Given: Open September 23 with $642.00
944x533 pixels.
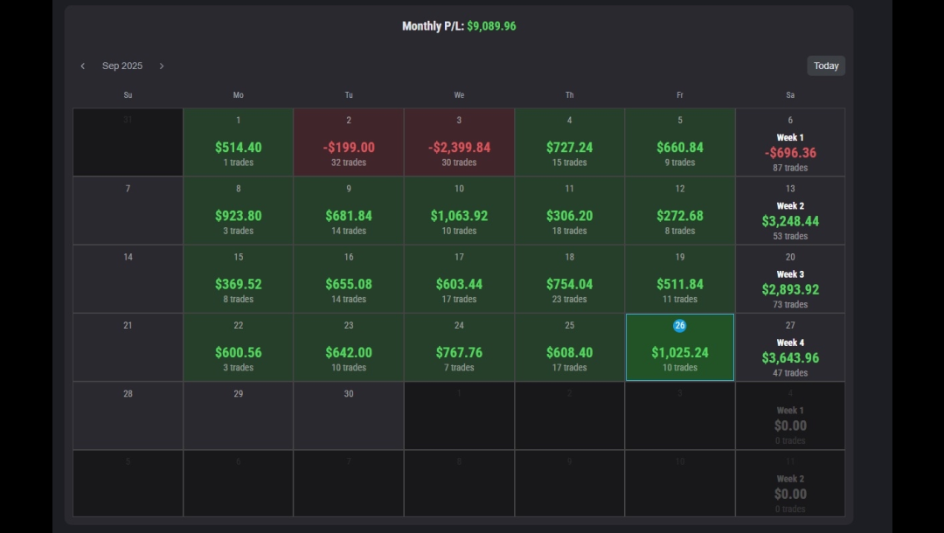Looking at the screenshot, I should pos(349,347).
